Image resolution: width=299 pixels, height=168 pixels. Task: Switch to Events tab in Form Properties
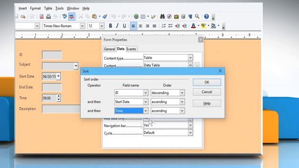click(131, 49)
